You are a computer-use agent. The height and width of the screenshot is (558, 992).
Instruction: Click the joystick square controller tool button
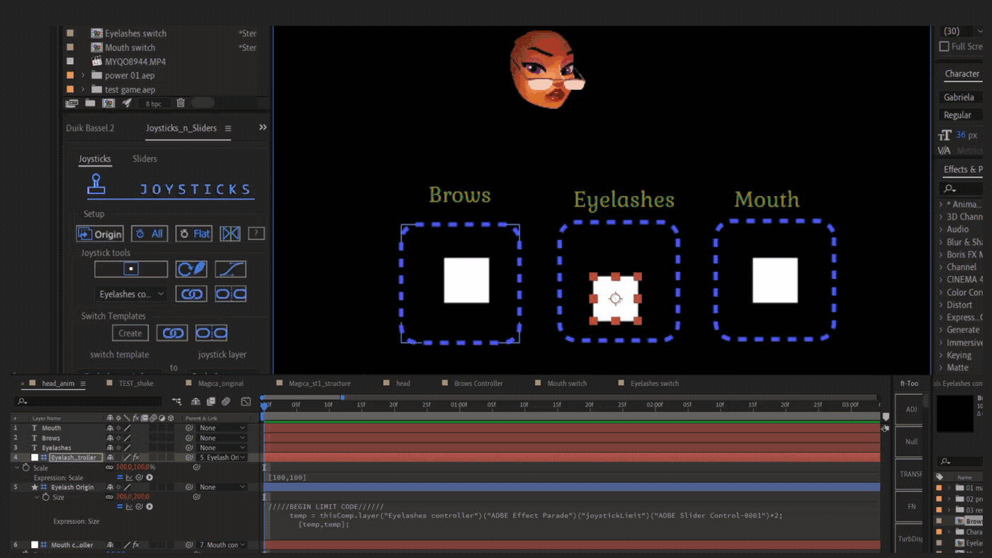pos(131,269)
